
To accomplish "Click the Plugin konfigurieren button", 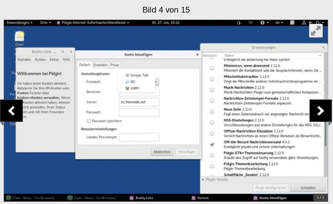I will click(x=270, y=188).
